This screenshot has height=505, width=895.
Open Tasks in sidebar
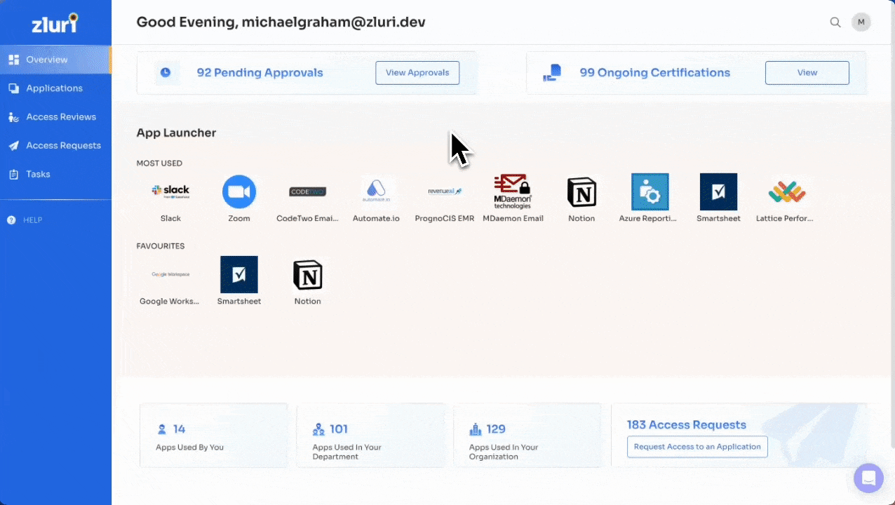(x=55, y=174)
